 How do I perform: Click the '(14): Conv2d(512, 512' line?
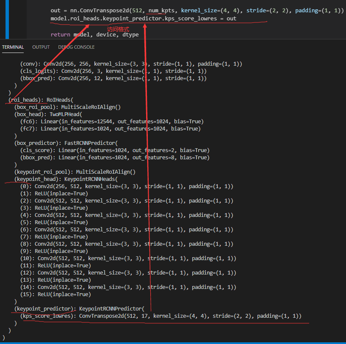click(128, 287)
